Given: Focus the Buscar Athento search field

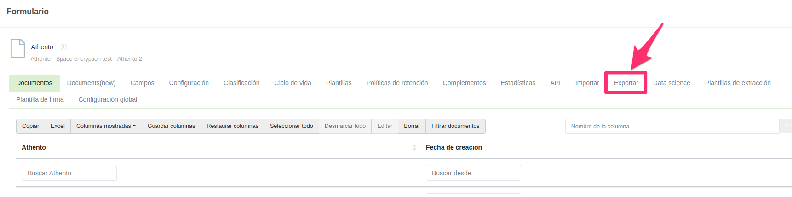Looking at the screenshot, I should (69, 173).
